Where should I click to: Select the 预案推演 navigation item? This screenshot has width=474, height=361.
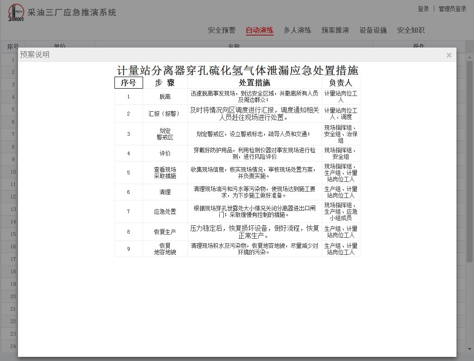point(335,30)
